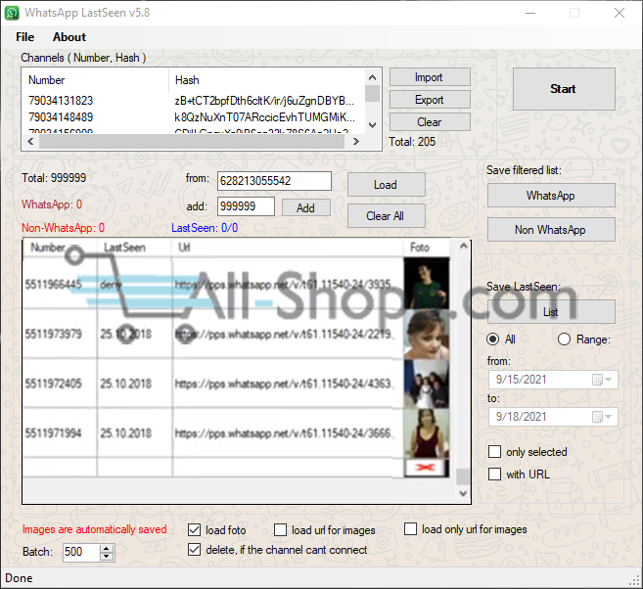Increase Batch value with up arrow
This screenshot has width=643, height=589.
108,548
